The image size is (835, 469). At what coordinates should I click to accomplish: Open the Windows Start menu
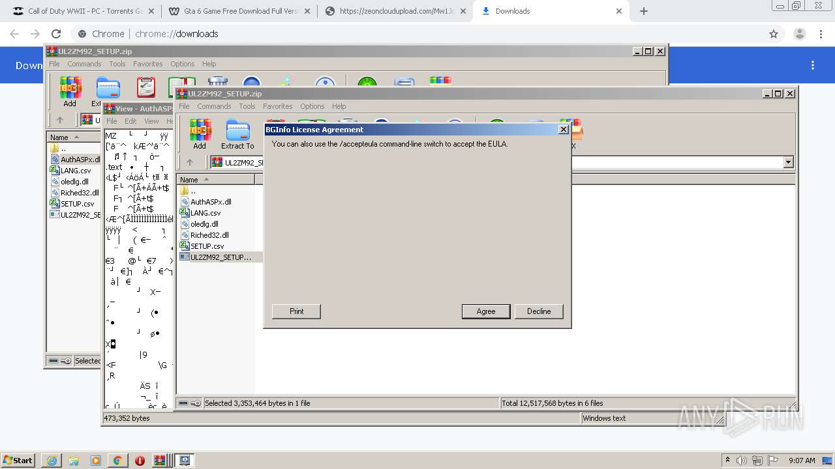18,461
